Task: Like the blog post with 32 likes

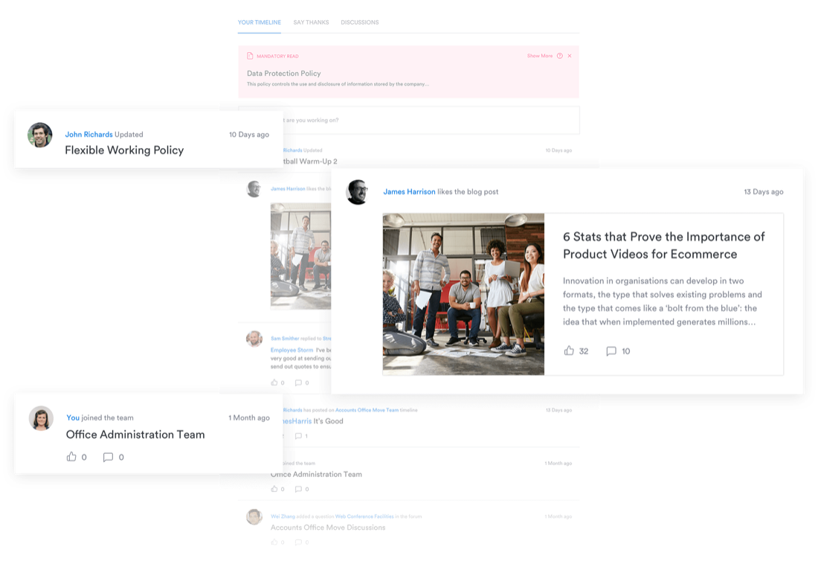Action: click(569, 350)
